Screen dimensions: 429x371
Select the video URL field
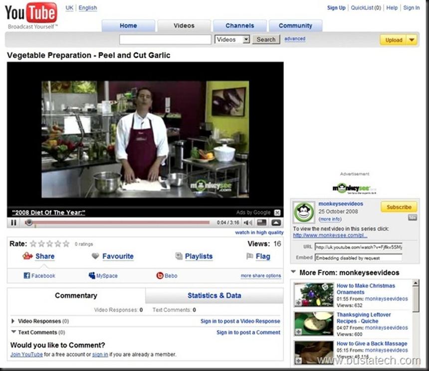(358, 247)
